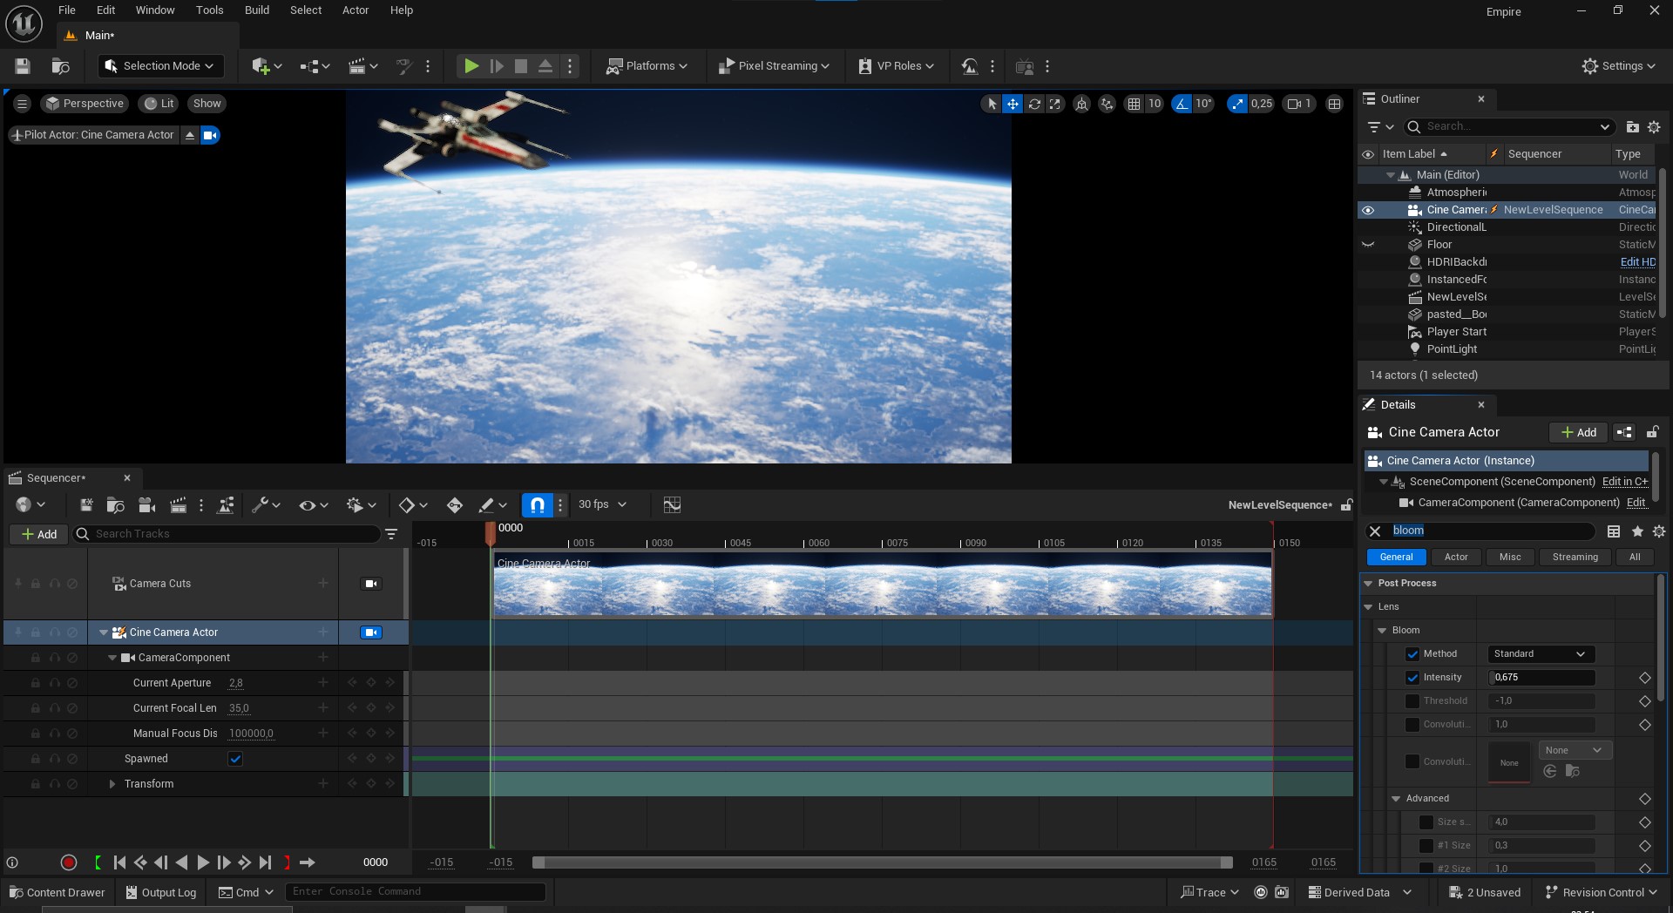Open the 30 fps frame rate dropdown

[602, 505]
